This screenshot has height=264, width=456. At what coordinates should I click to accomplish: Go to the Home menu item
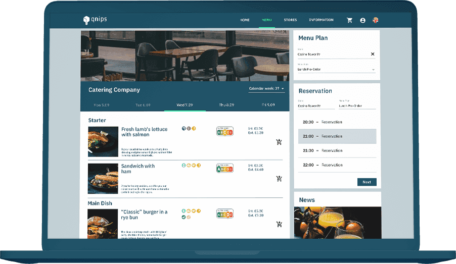(x=245, y=20)
